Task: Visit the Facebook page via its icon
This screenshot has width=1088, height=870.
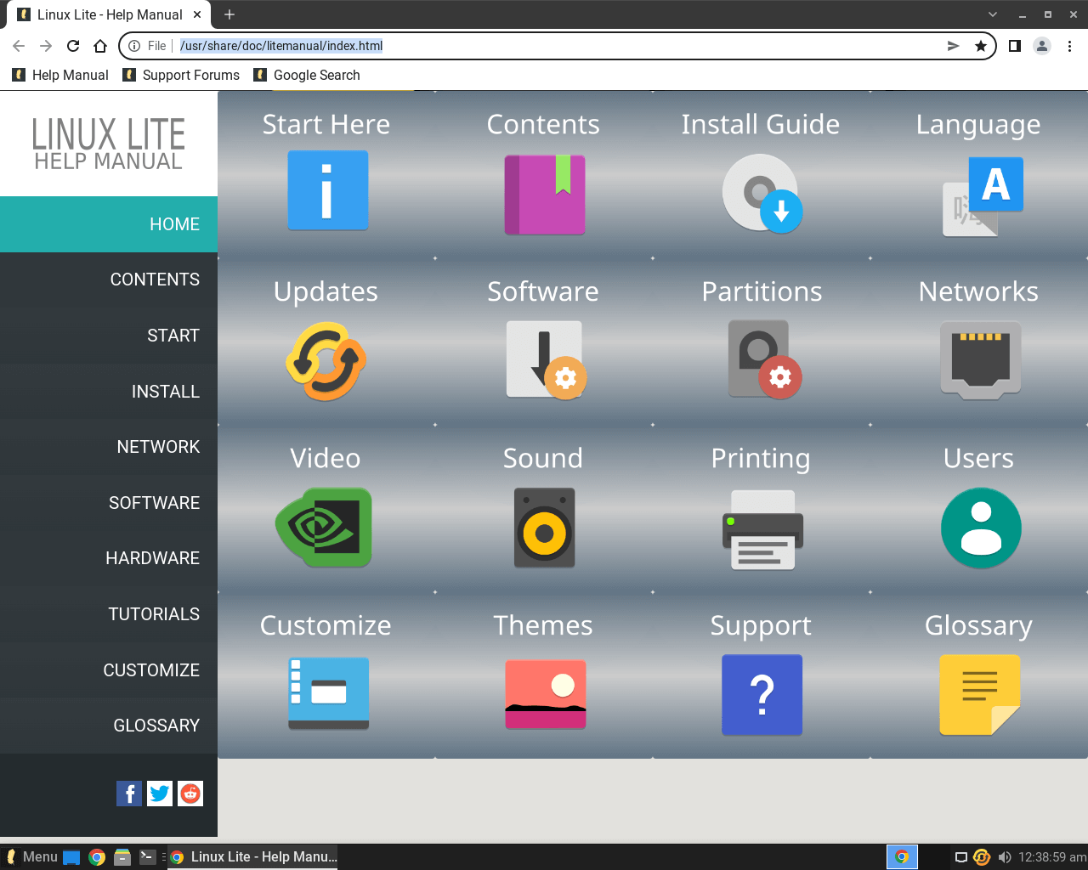Action: coord(129,793)
